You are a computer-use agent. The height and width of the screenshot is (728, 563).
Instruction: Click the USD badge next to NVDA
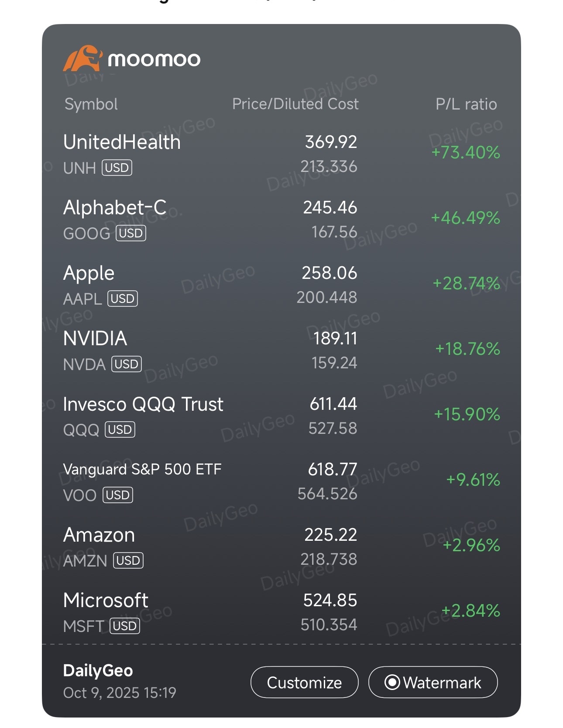127,364
